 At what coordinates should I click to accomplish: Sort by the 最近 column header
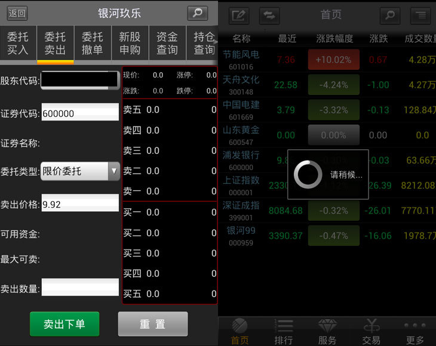[x=287, y=38]
